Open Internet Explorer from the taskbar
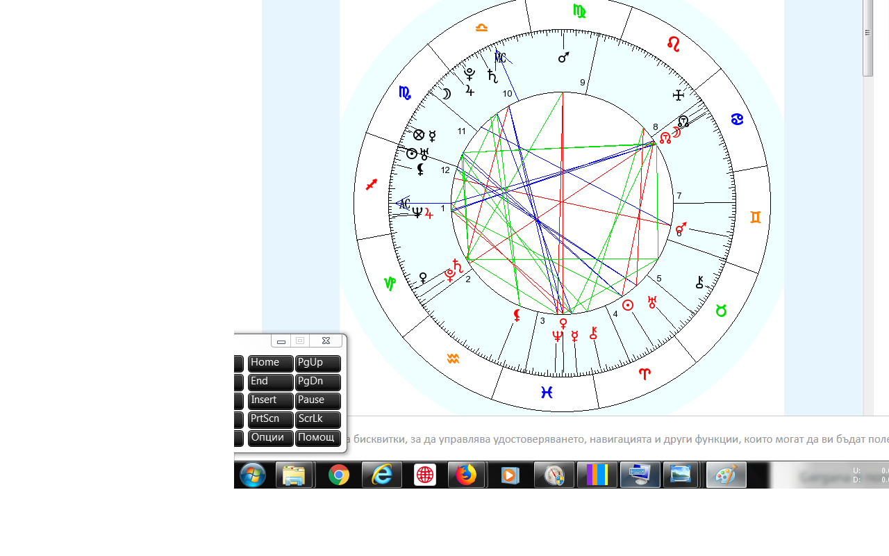 click(382, 475)
